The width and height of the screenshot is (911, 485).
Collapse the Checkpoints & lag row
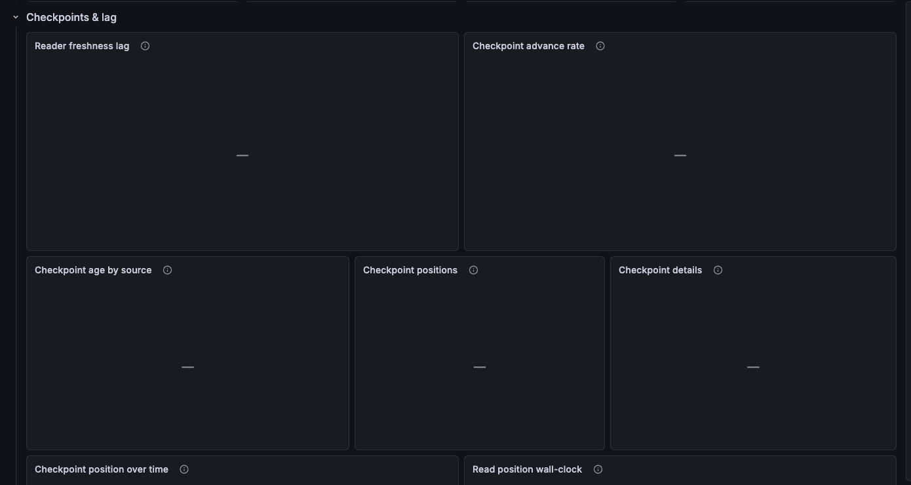pos(16,18)
